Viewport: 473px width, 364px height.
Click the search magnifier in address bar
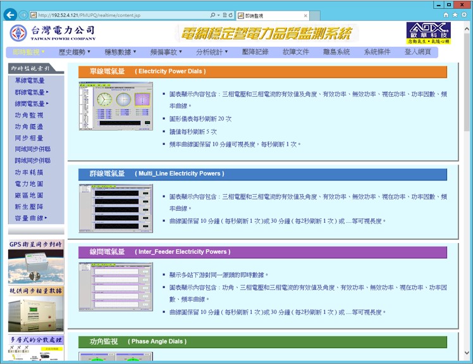(x=212, y=15)
